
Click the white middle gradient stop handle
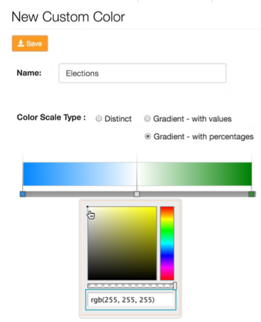click(137, 194)
